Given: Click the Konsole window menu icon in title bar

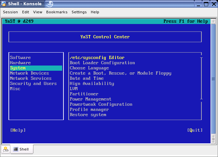Looking at the screenshot, I should 4,4.
